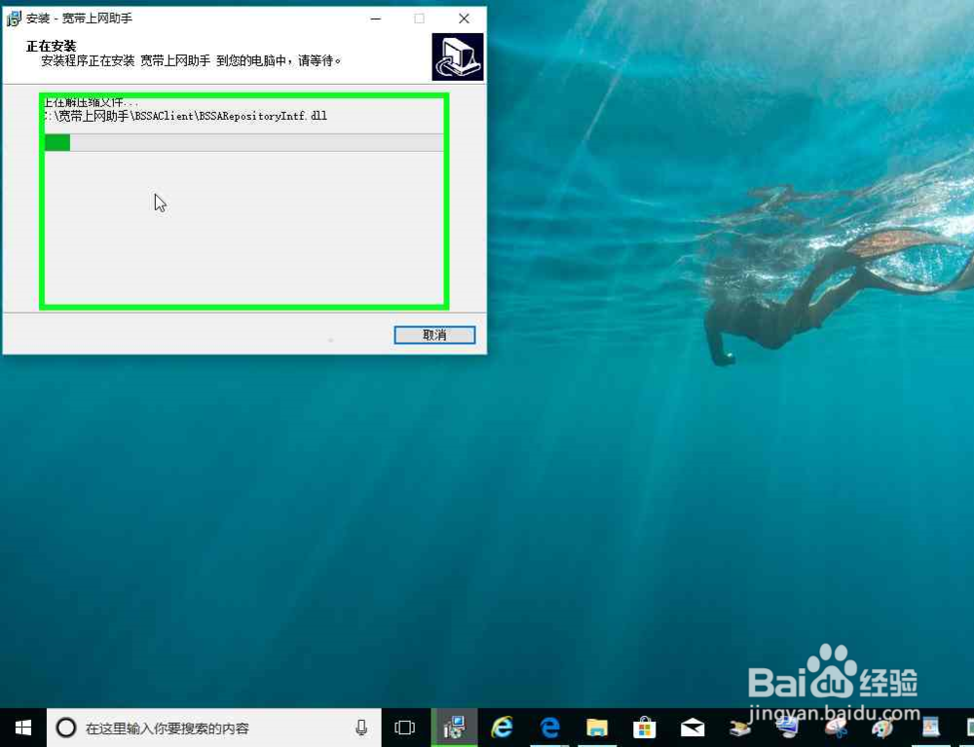Select the running installer taskbar icon
The height and width of the screenshot is (747, 974).
[x=454, y=728]
